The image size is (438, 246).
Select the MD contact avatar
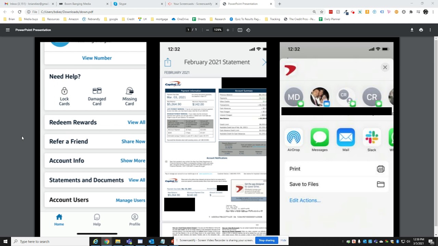294,97
